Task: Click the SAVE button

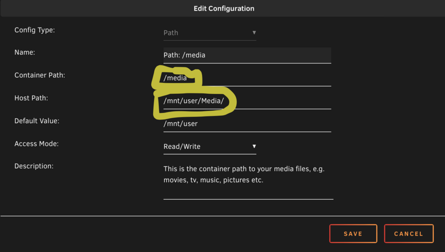Action: (353, 234)
